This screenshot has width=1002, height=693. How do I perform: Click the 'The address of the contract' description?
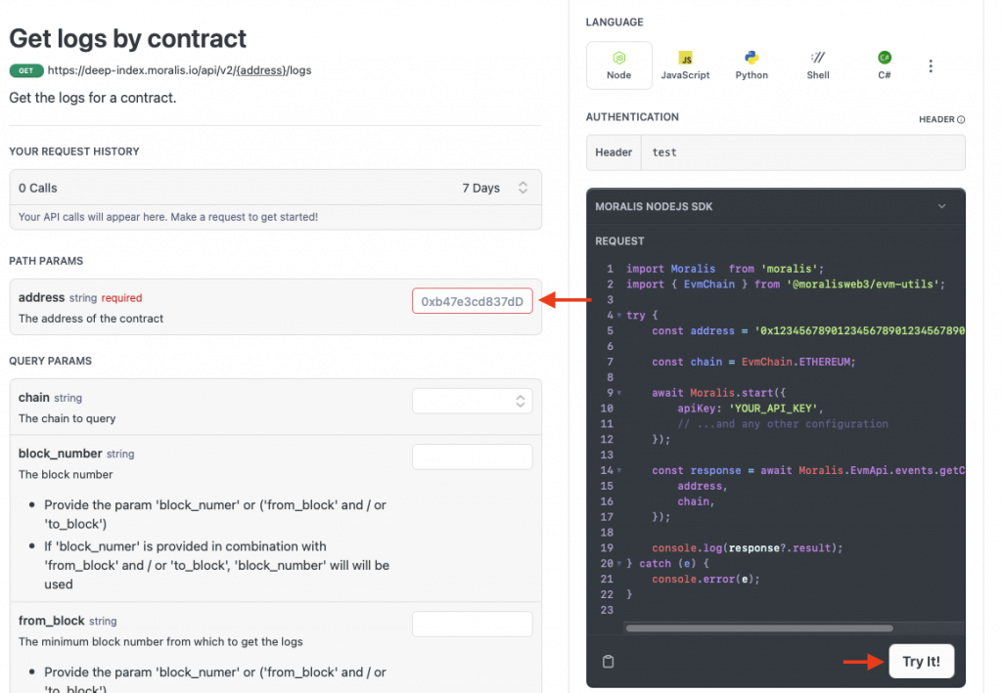(x=91, y=319)
